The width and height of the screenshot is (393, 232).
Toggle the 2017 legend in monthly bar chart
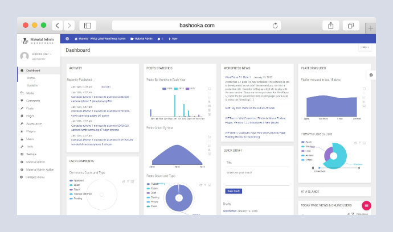point(190,89)
